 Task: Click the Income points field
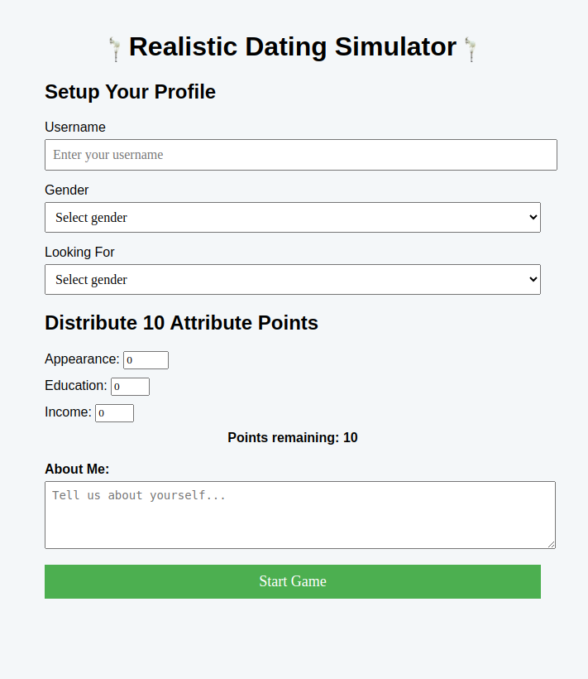114,412
